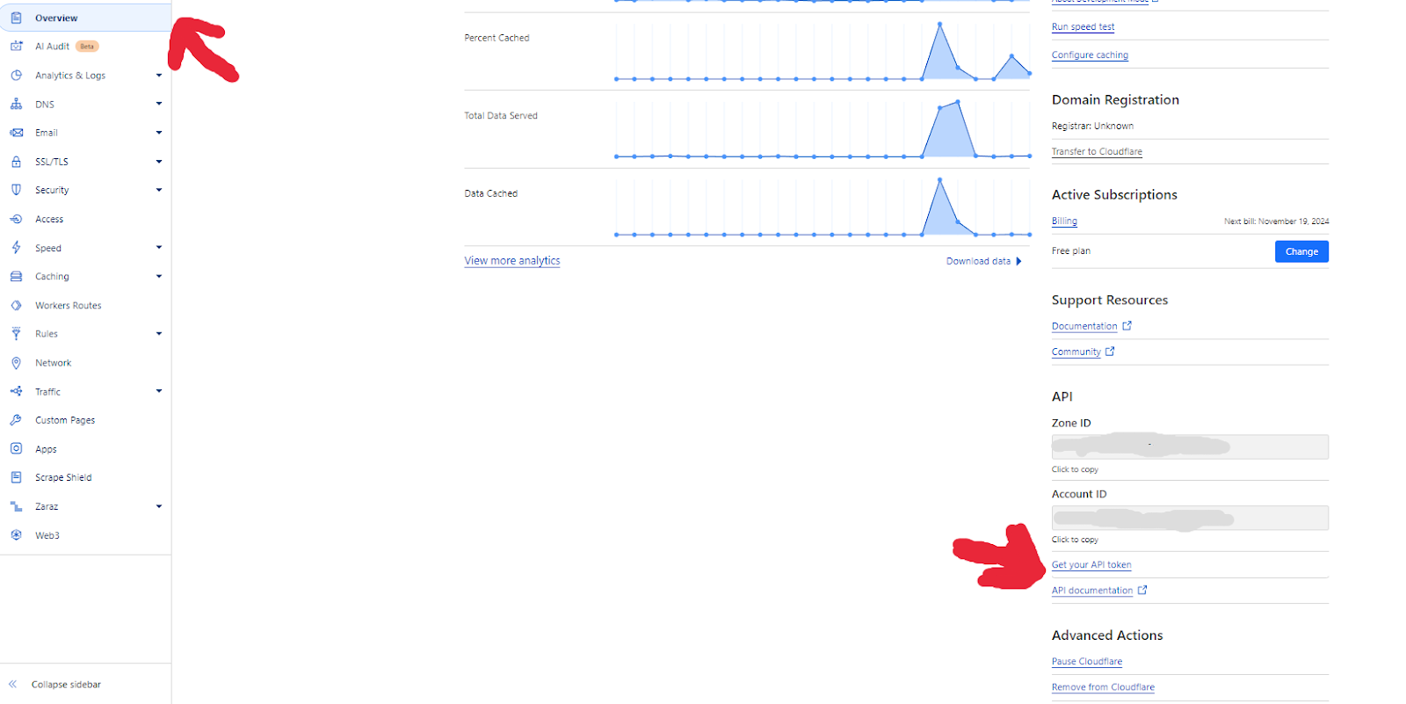The image size is (1406, 704).
Task: Open the AI Audit sidebar item
Action: 85,46
